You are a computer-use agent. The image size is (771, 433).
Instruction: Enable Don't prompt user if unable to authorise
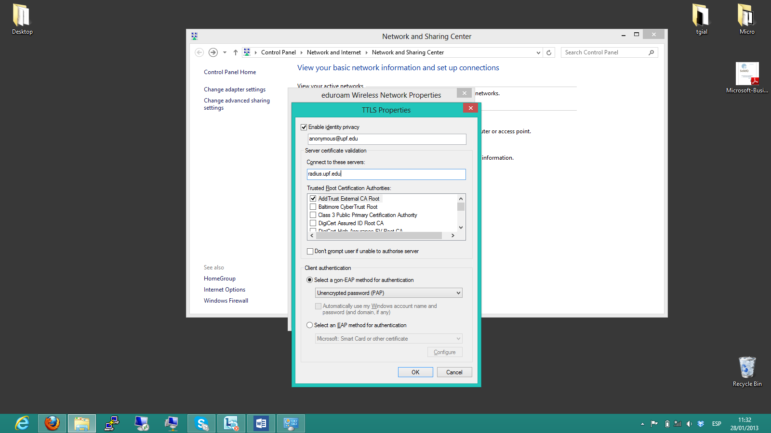point(310,251)
